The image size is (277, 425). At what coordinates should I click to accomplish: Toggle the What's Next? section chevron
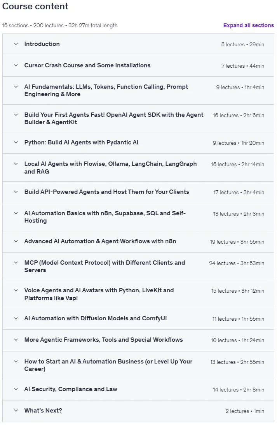(16, 410)
